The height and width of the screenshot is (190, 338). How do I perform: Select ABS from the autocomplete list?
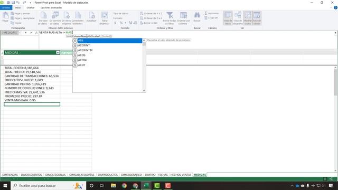coord(107,41)
